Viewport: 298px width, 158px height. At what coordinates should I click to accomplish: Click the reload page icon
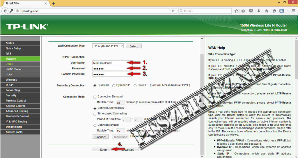point(173,11)
